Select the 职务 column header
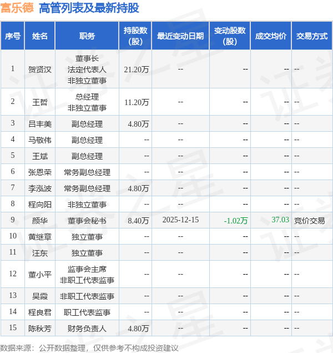The width and height of the screenshot is (333, 353). click(x=87, y=36)
